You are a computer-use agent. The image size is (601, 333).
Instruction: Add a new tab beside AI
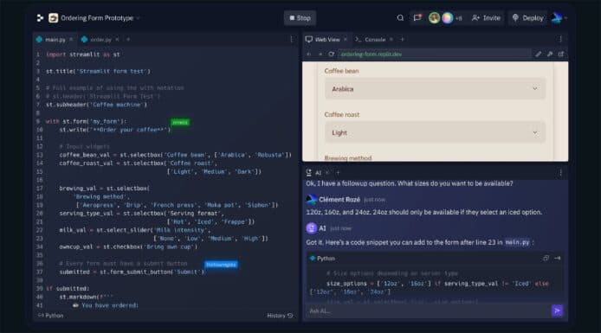(338, 173)
